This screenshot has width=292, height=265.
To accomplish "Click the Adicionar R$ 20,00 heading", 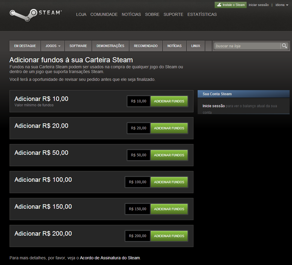I will coord(41,126).
